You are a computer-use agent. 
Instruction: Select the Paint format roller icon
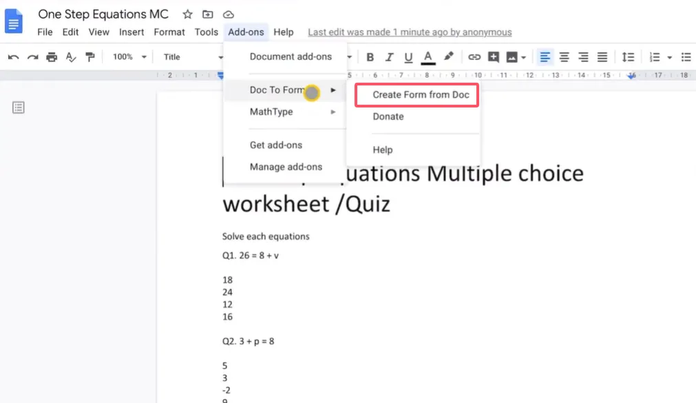89,57
